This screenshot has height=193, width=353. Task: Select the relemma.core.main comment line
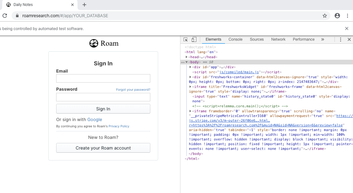[240, 106]
